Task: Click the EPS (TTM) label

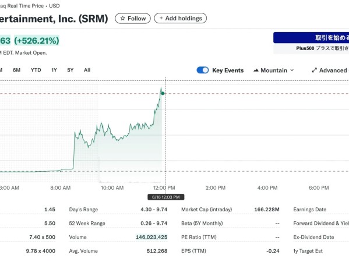Action: point(193,251)
